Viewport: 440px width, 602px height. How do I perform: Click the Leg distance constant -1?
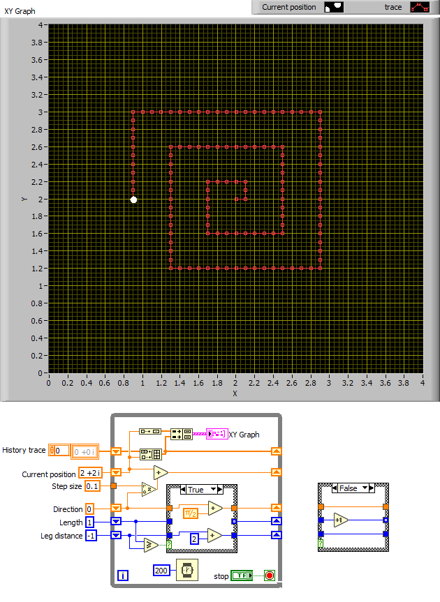point(91,536)
